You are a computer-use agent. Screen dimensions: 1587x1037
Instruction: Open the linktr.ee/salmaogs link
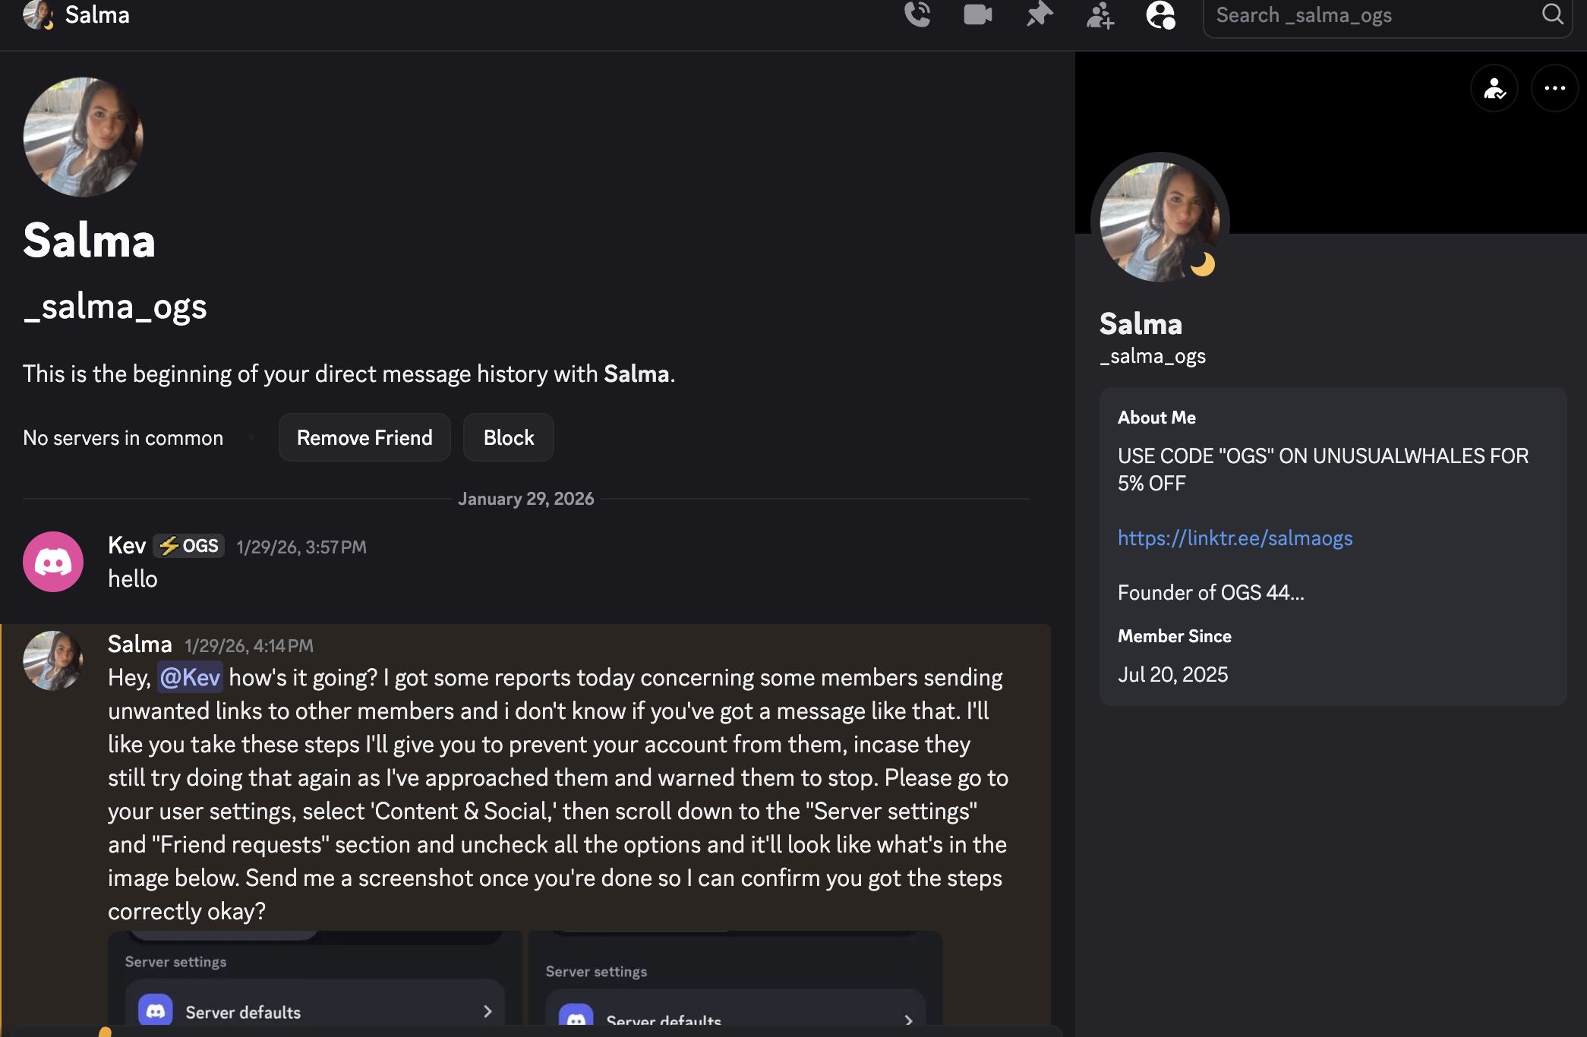tap(1235, 538)
